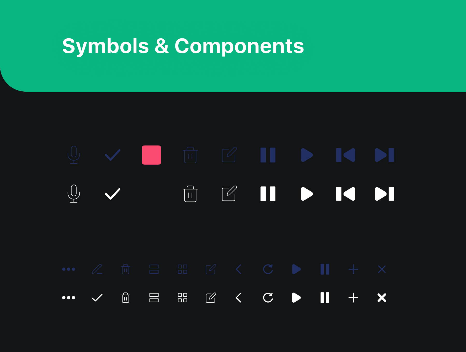The width and height of the screenshot is (466, 352).
Task: Click the large white pause icon
Action: (268, 194)
